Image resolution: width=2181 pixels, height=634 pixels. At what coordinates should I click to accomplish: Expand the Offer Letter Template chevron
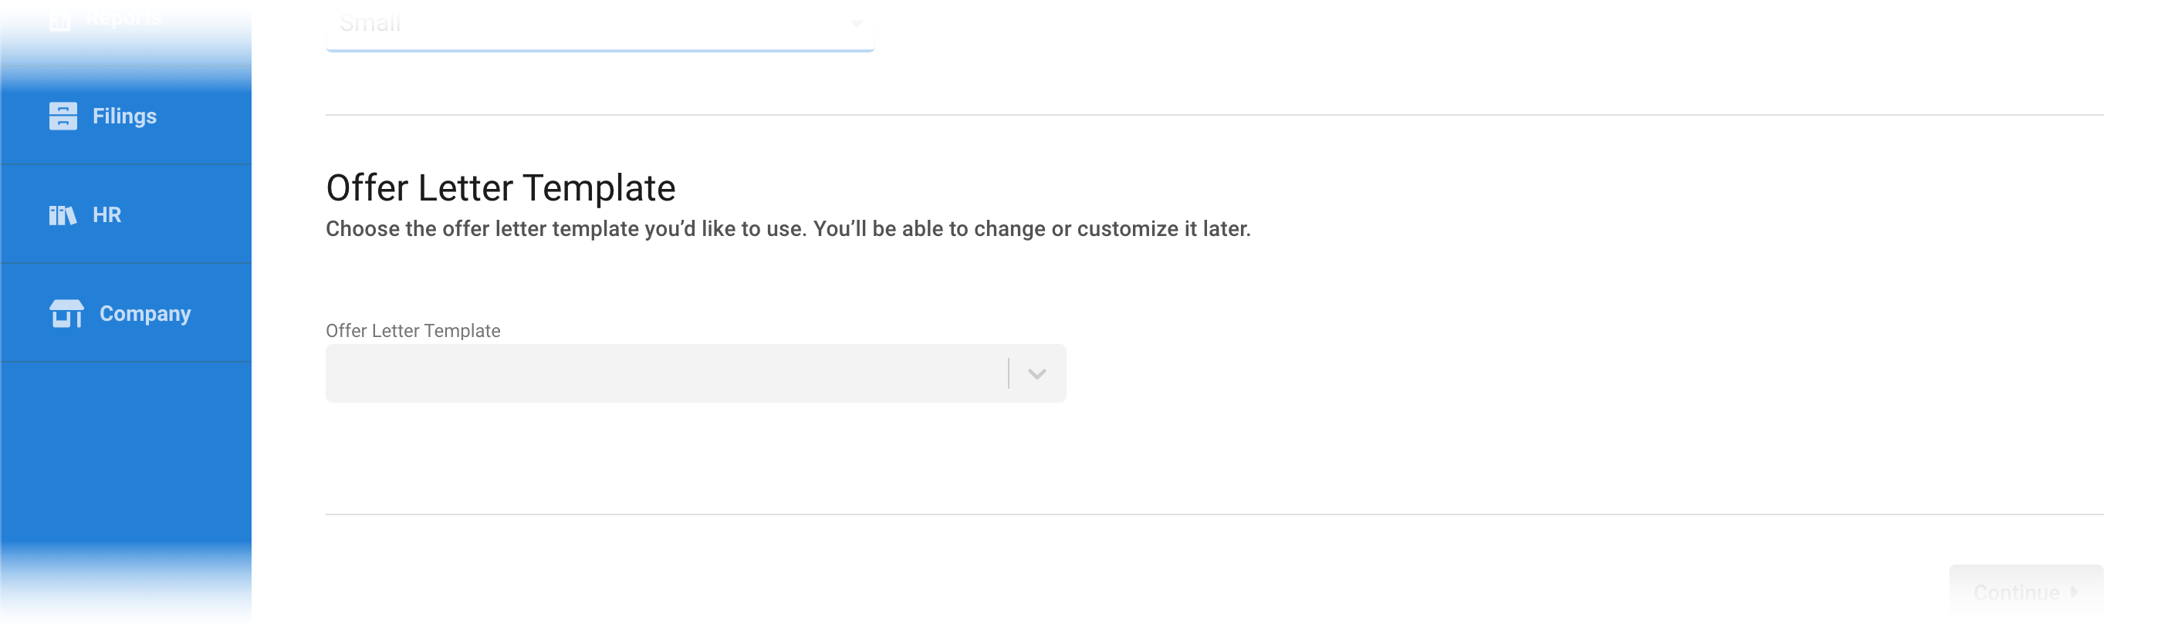tap(1036, 373)
